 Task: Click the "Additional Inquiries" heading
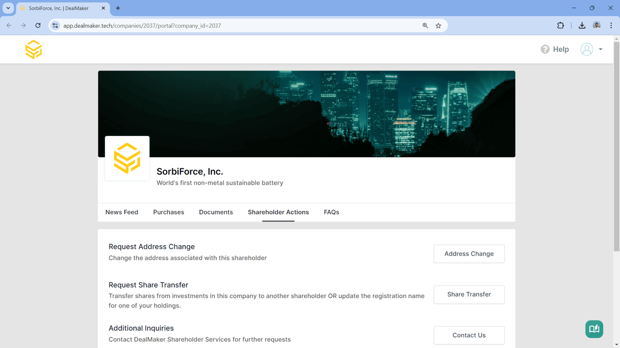(x=141, y=328)
